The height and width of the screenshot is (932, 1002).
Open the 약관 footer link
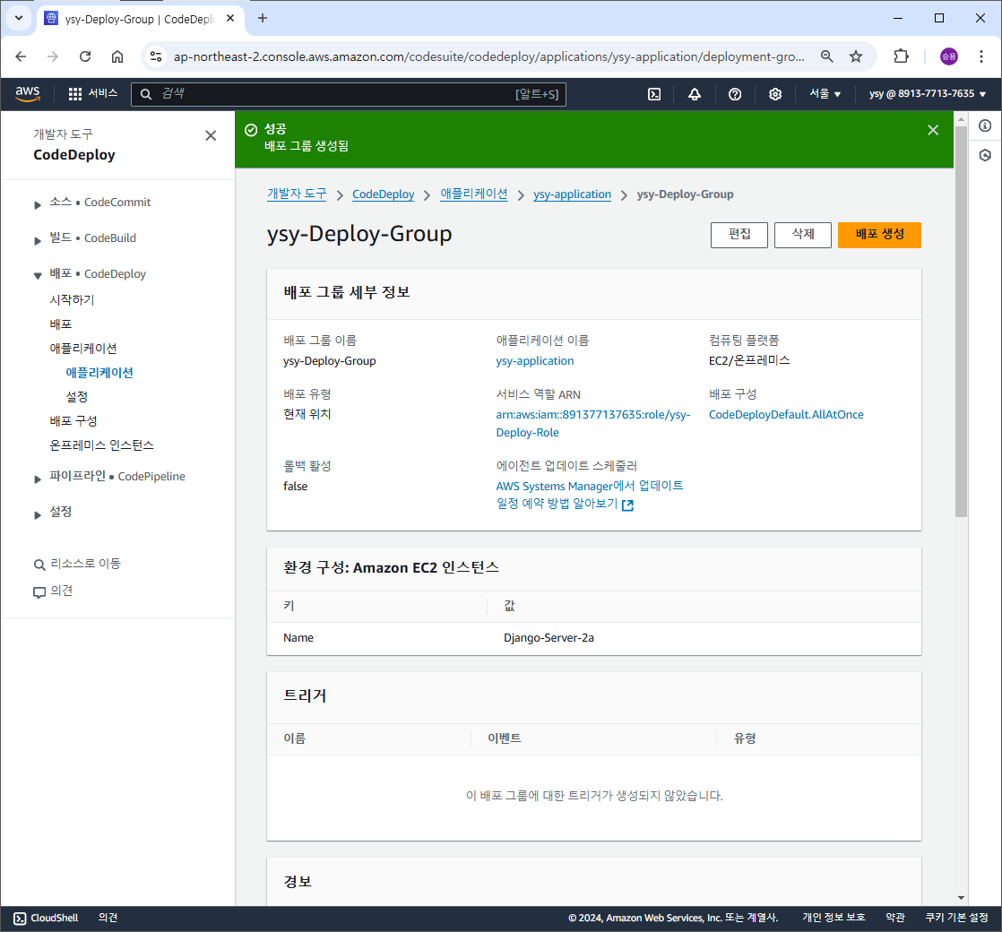895,918
